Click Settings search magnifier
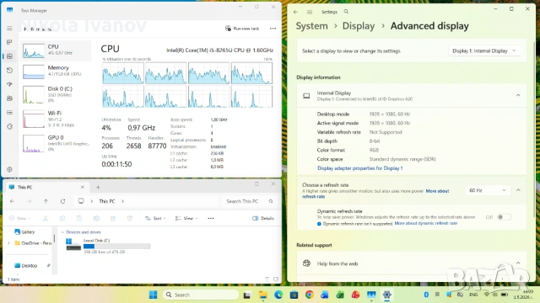540x303 pixels. 346,12
